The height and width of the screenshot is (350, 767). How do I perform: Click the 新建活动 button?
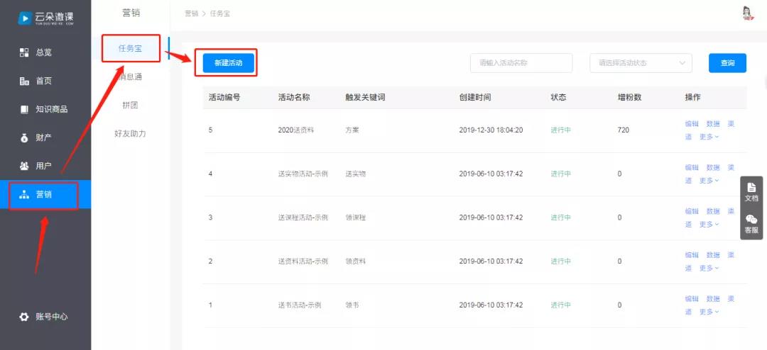point(229,63)
